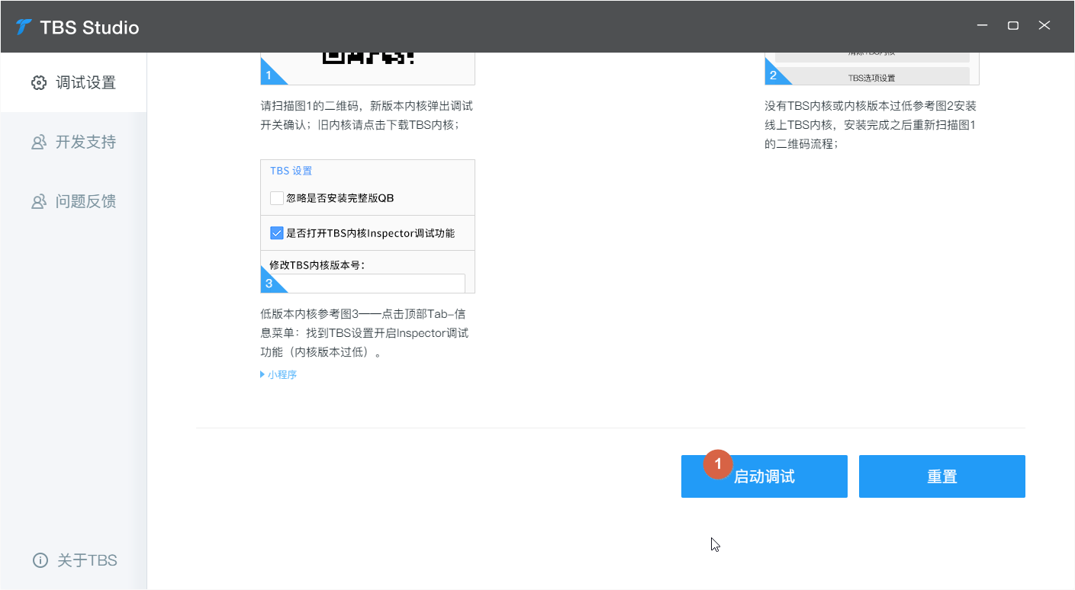Close the TBS Studio window
This screenshot has width=1075, height=590.
coord(1044,26)
